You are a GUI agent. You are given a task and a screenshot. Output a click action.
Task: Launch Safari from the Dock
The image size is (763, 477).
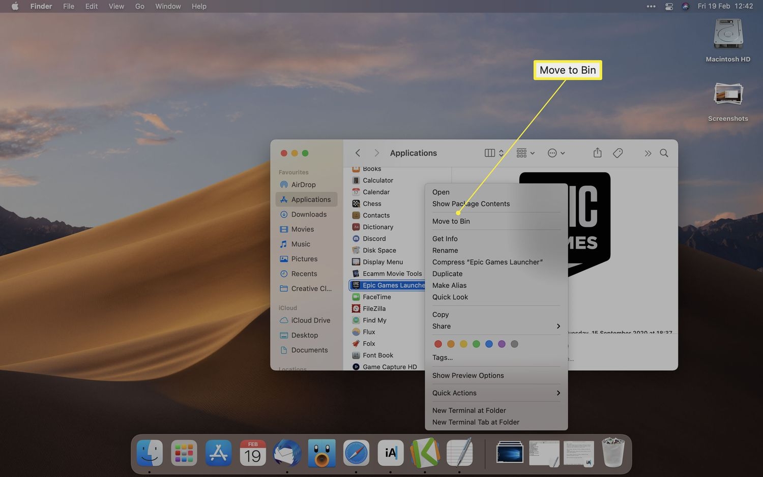point(356,453)
